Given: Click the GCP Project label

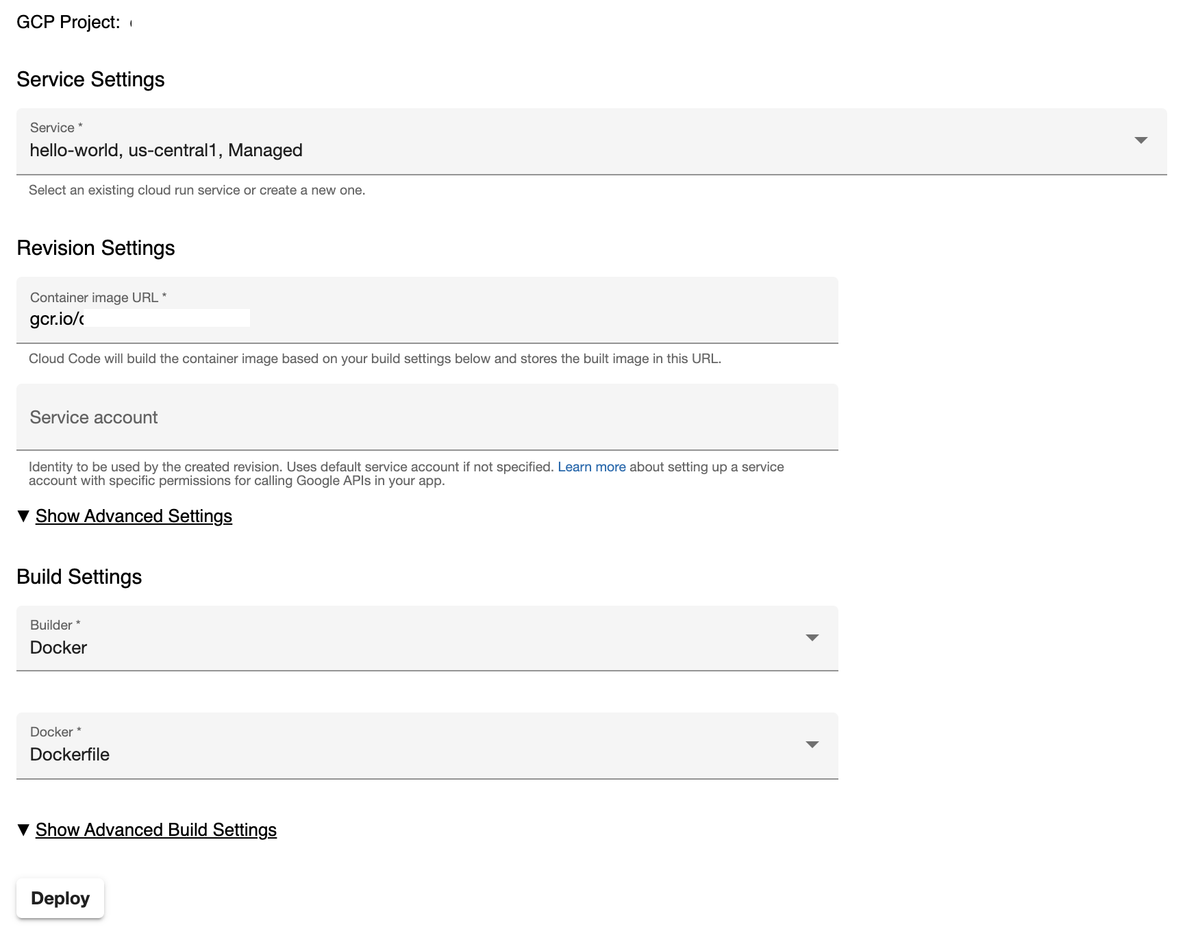Looking at the screenshot, I should (x=68, y=23).
